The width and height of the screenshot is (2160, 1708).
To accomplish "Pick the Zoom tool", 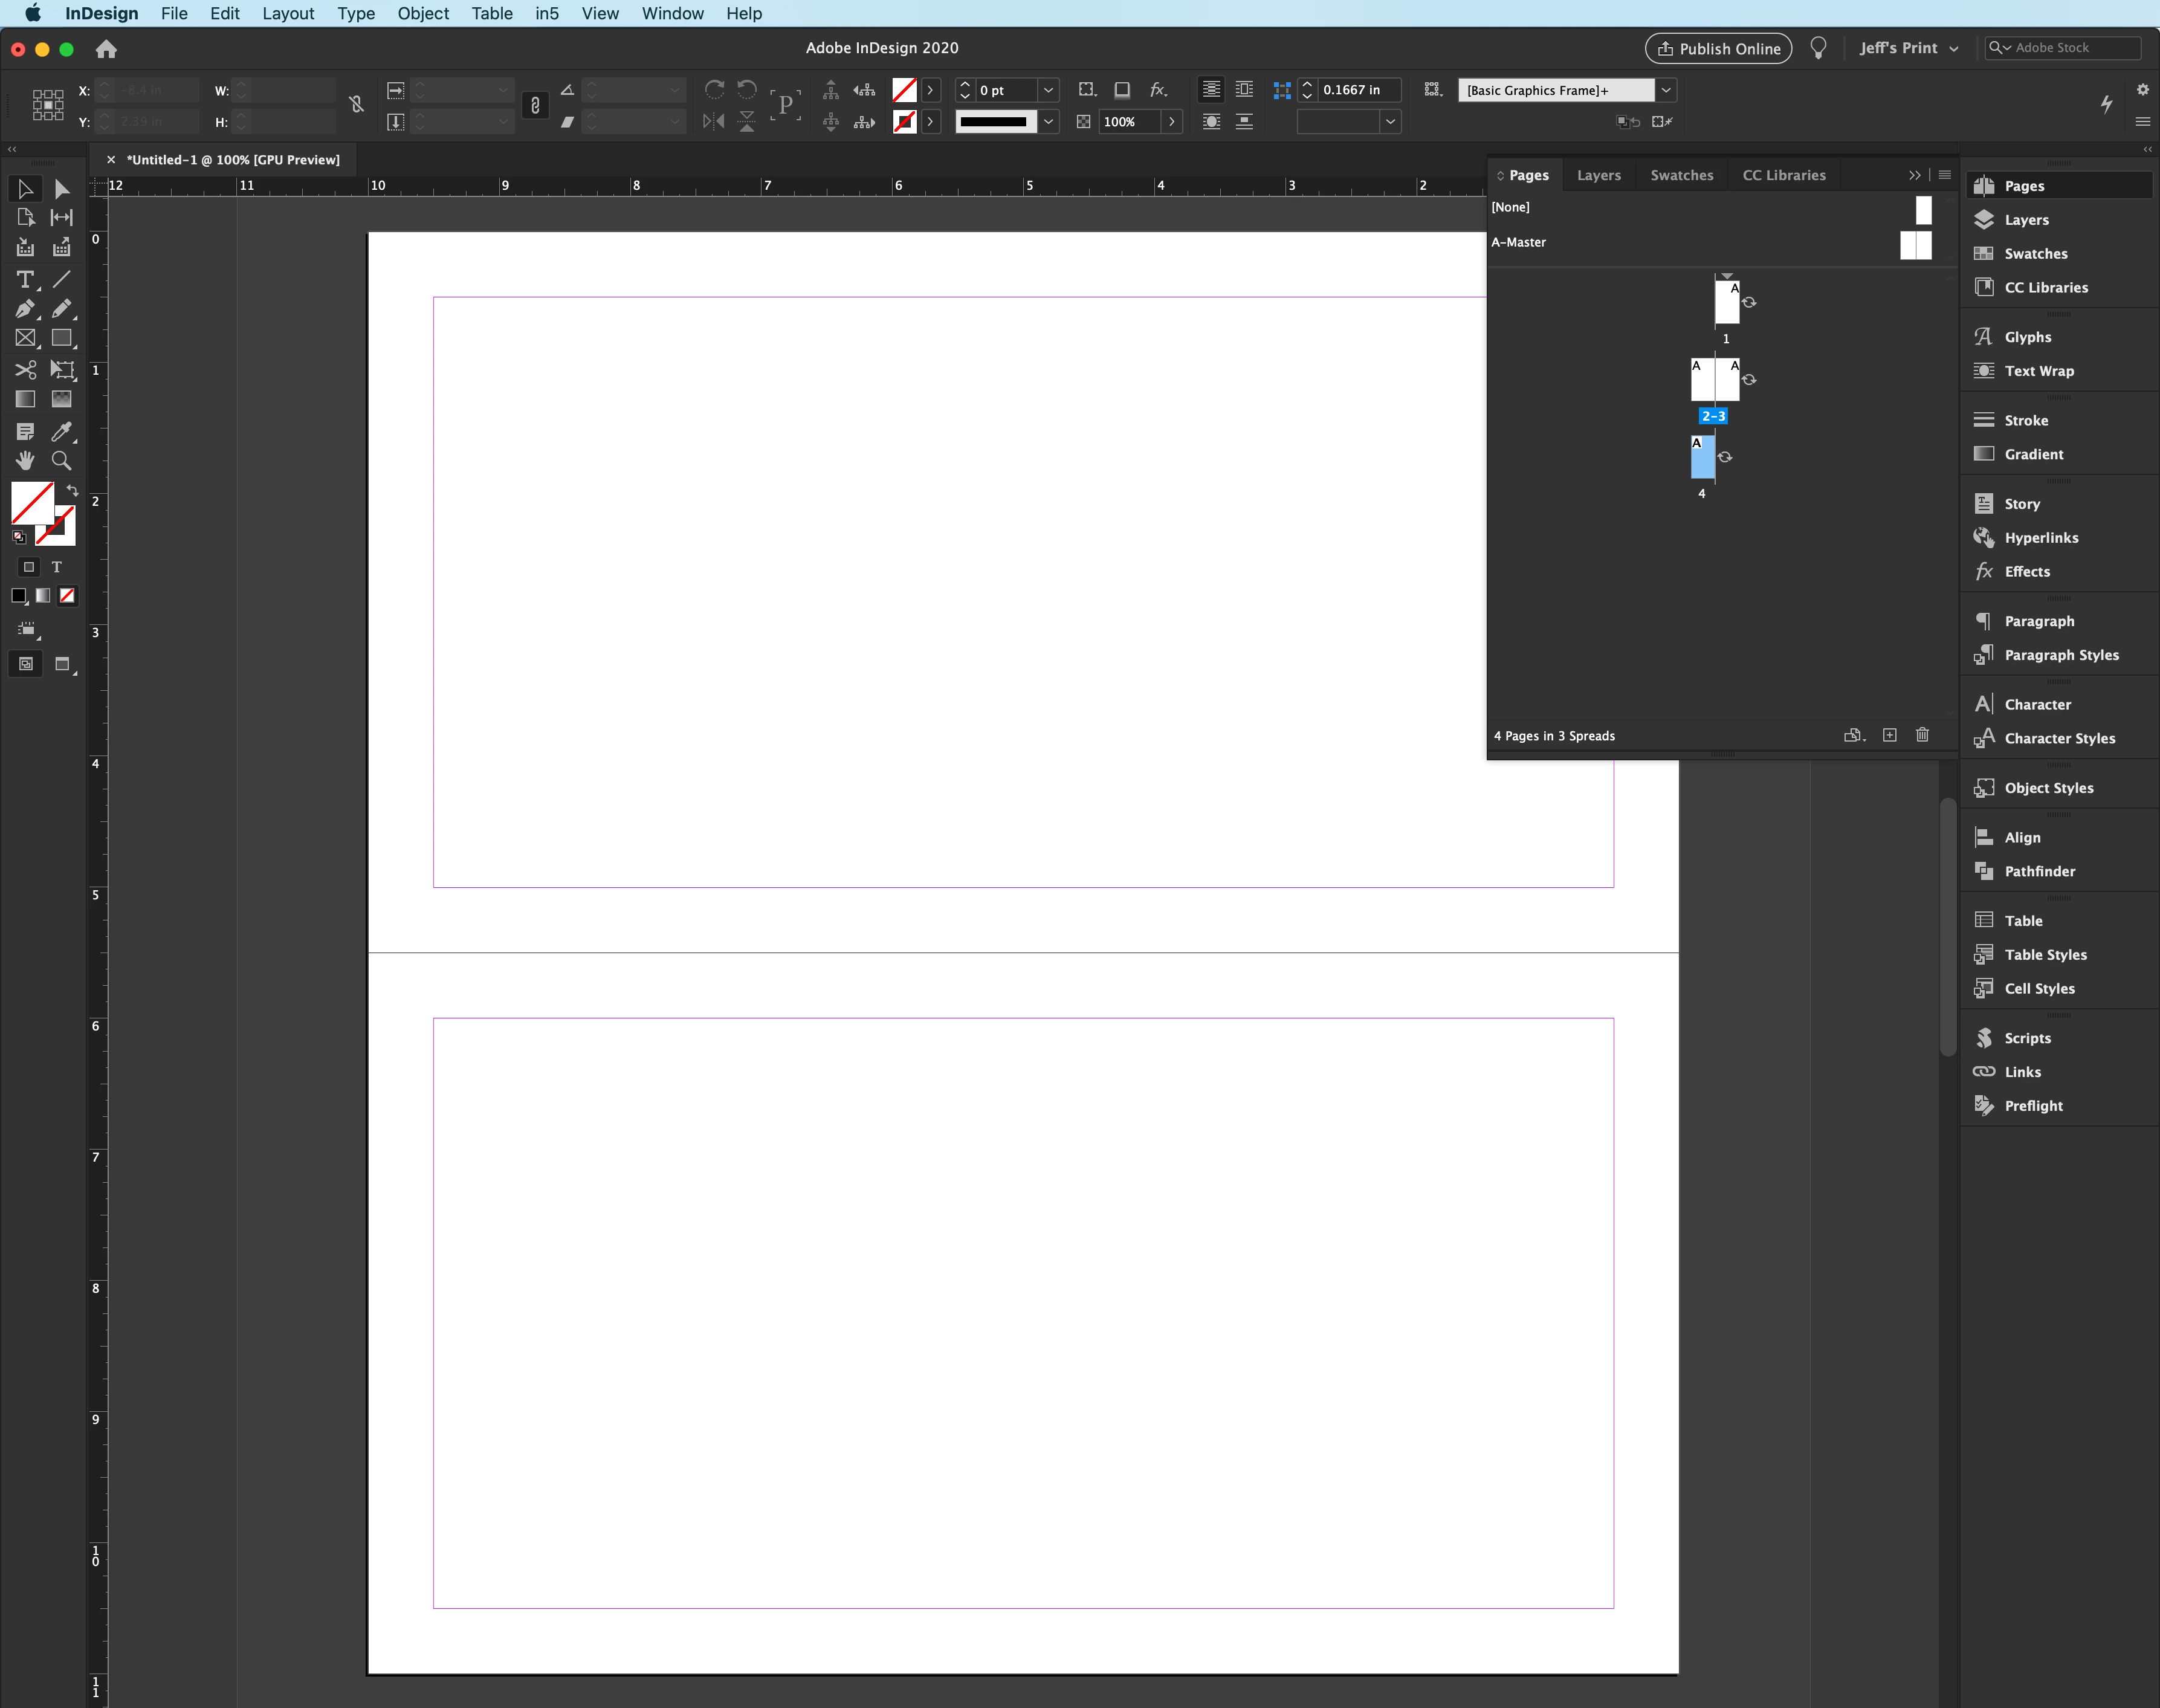I will tap(61, 461).
